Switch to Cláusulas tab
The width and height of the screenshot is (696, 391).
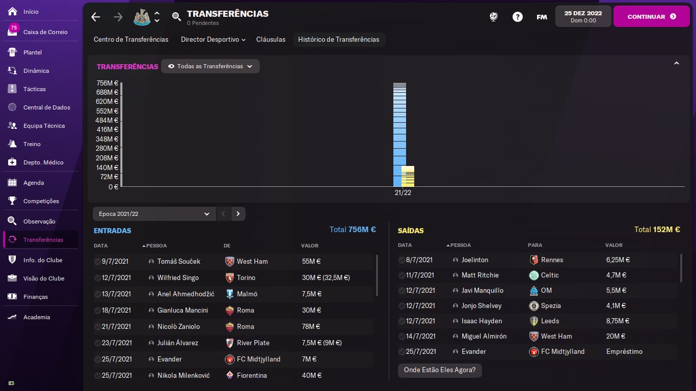(271, 39)
